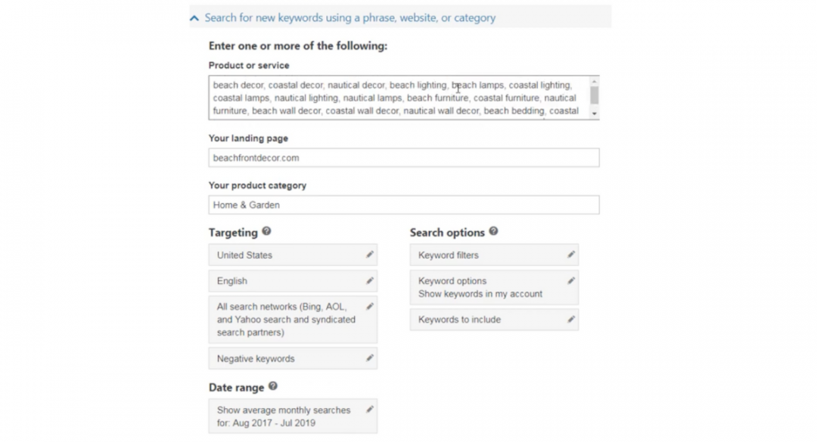
Task: Click scroll down arrow in product textbox
Action: tap(594, 113)
